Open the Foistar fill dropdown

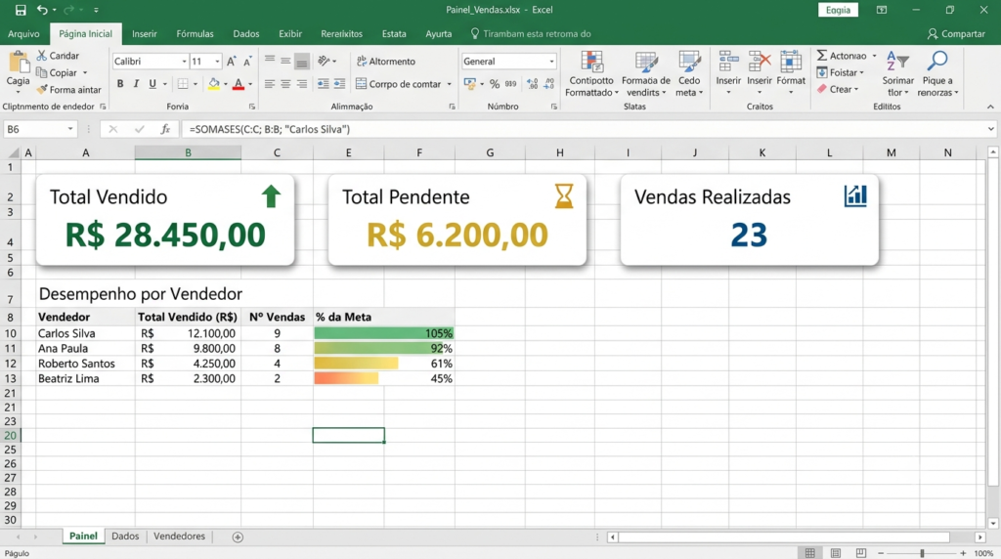click(x=840, y=72)
